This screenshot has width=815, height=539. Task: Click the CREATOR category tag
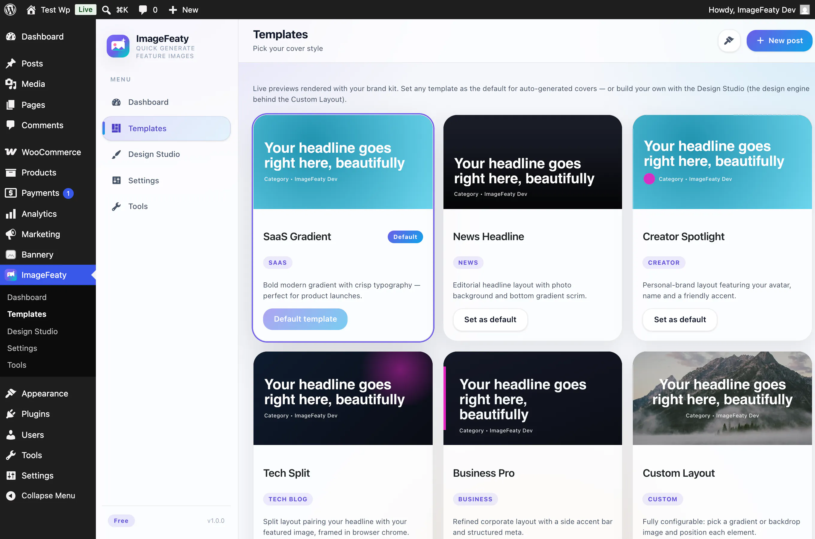point(664,263)
